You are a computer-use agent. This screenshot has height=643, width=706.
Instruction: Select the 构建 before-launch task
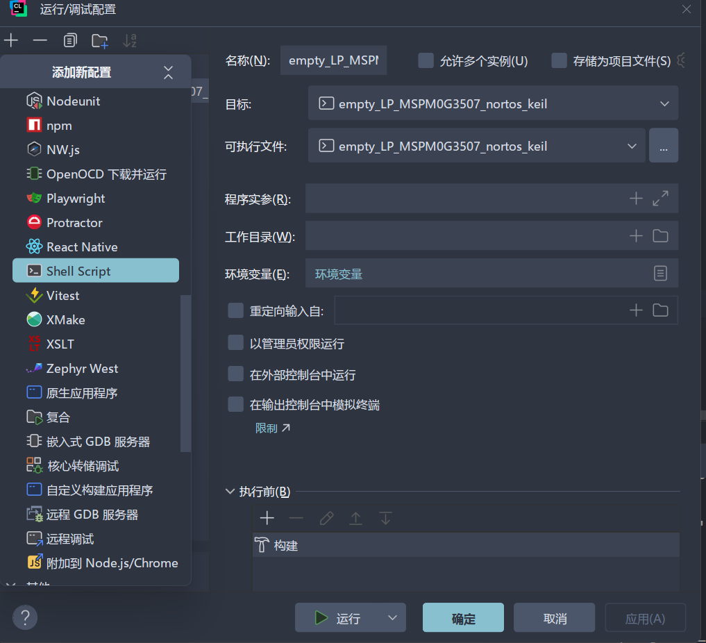466,545
